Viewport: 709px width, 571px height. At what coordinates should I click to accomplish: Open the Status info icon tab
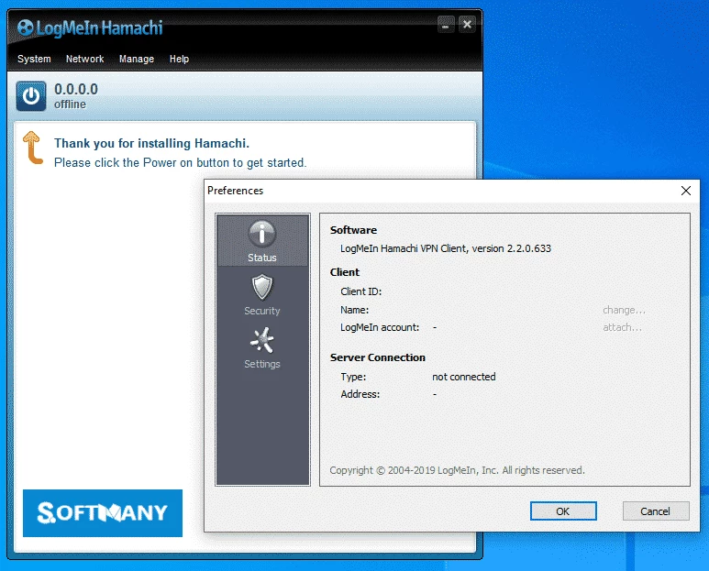click(x=262, y=240)
